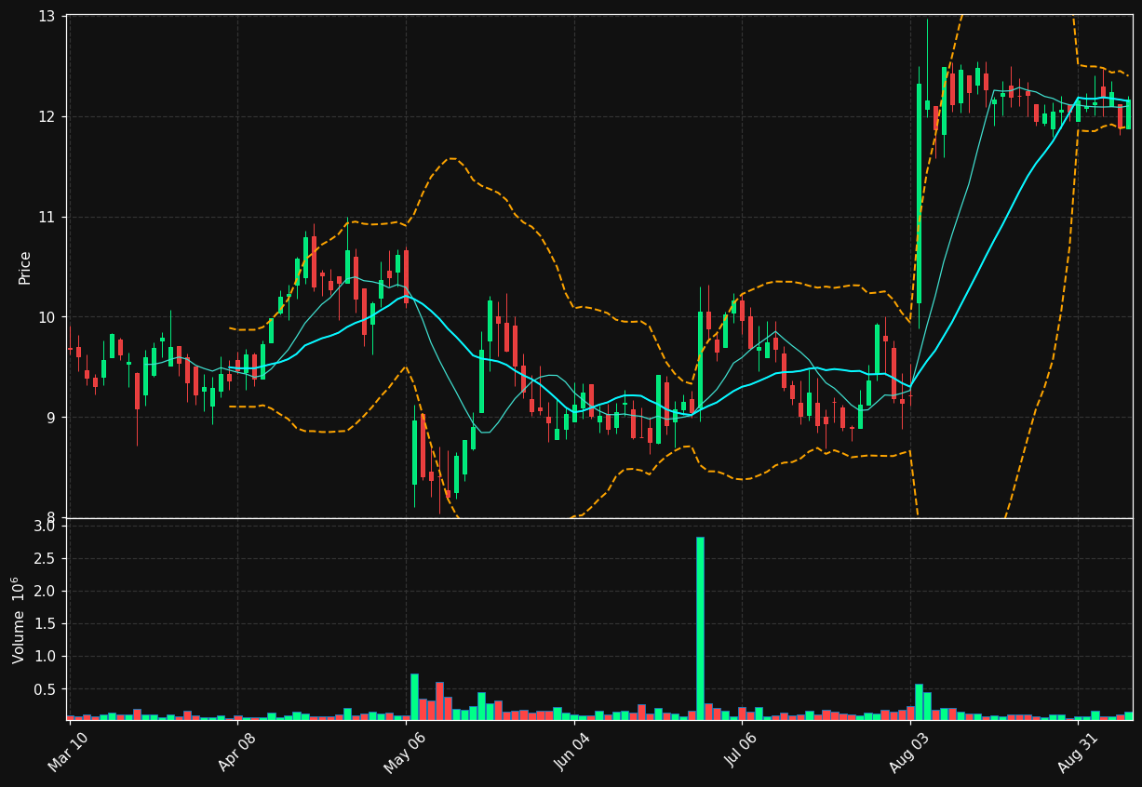Click the Price axis title
1142x787 pixels.
point(25,267)
